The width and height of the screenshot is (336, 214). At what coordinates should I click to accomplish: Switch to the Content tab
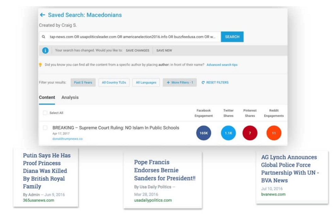click(x=47, y=97)
